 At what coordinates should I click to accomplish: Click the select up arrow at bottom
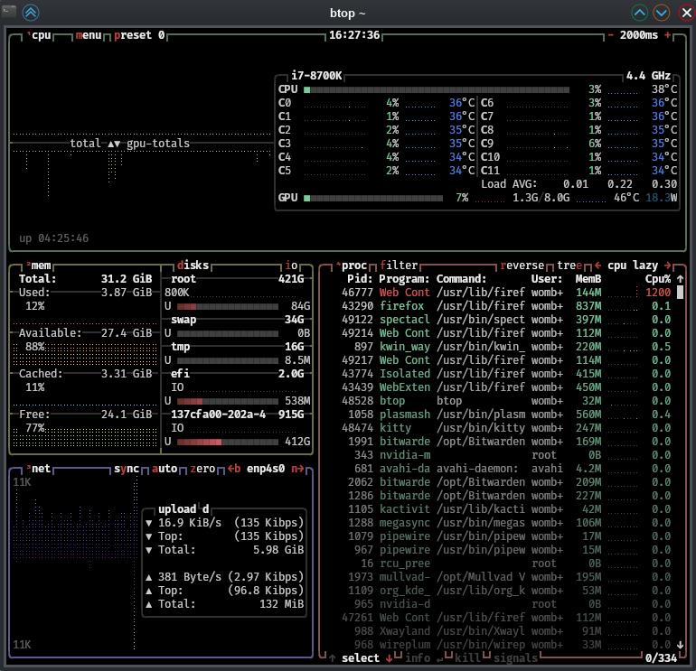pos(332,658)
